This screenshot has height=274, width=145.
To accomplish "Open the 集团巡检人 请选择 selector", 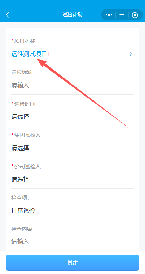I will 72,148.
